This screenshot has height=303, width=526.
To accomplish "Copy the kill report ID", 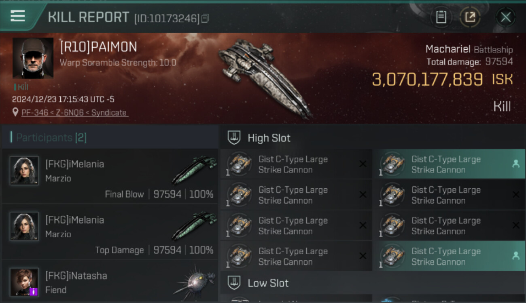I will [205, 19].
